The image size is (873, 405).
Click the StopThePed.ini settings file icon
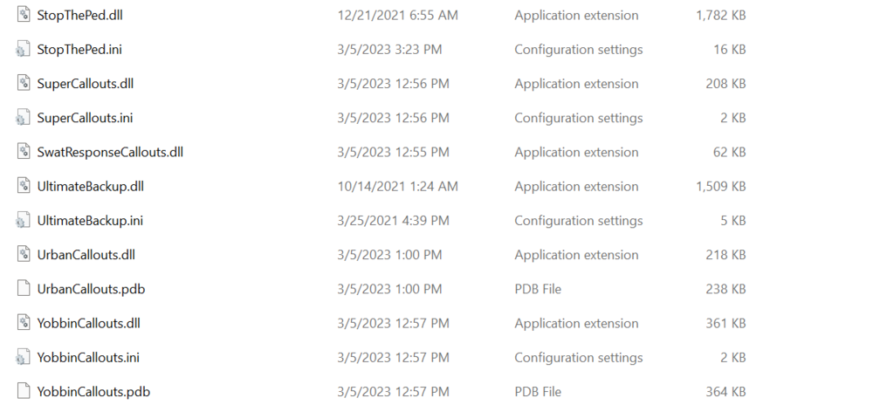point(24,50)
